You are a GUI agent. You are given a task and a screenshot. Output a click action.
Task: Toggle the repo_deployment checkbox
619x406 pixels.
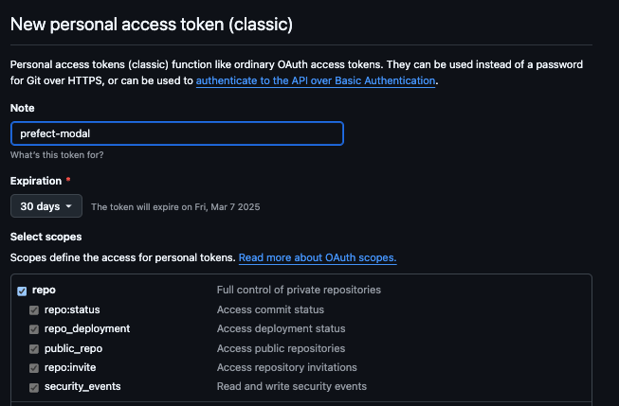point(34,329)
